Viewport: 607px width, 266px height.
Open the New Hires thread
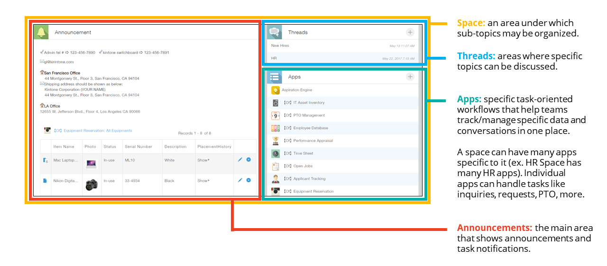pyautogui.click(x=280, y=46)
